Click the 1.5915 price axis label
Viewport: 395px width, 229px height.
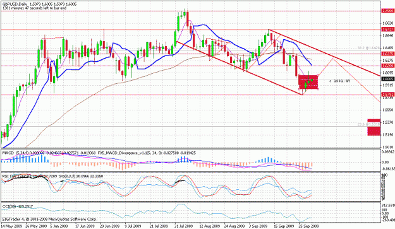pyautogui.click(x=387, y=85)
